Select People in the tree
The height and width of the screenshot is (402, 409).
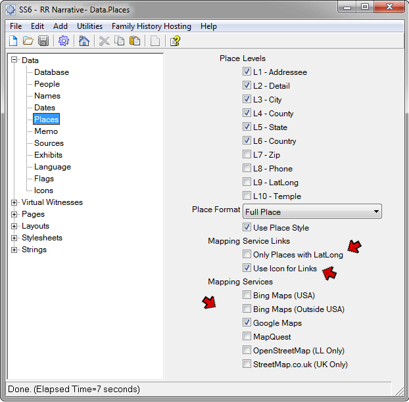coord(47,84)
